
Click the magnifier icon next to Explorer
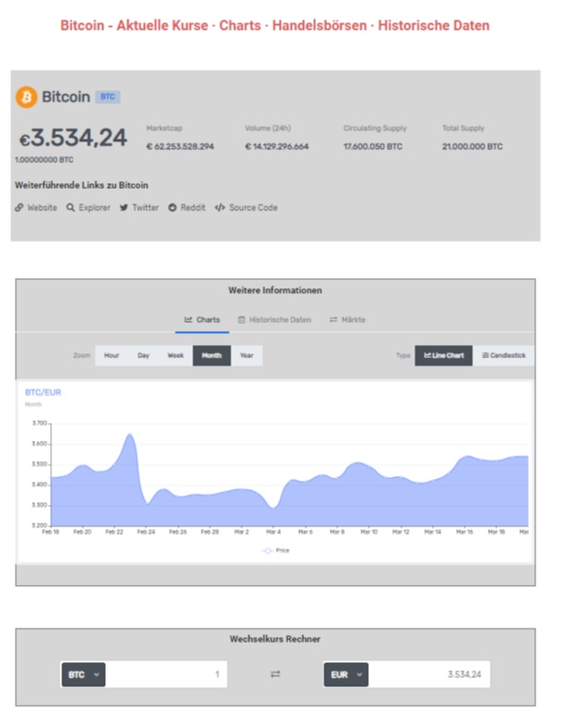coord(71,207)
